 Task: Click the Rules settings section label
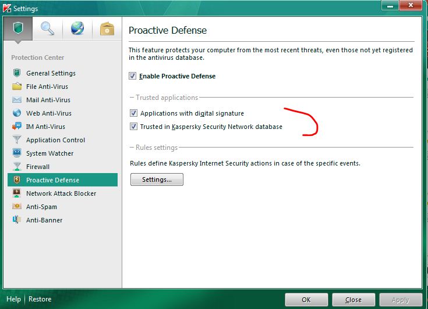[157, 148]
